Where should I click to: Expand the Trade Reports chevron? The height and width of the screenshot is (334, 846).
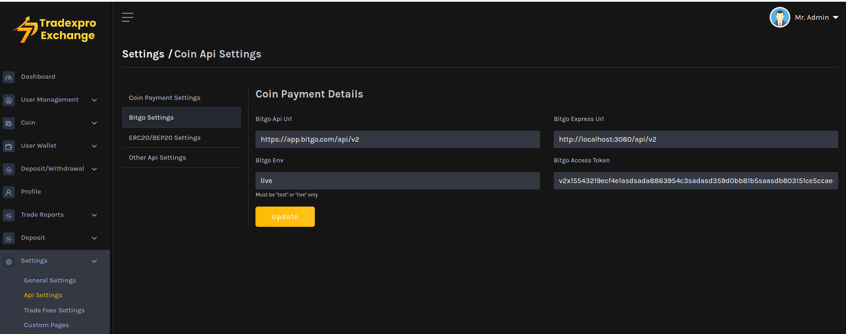click(x=94, y=215)
